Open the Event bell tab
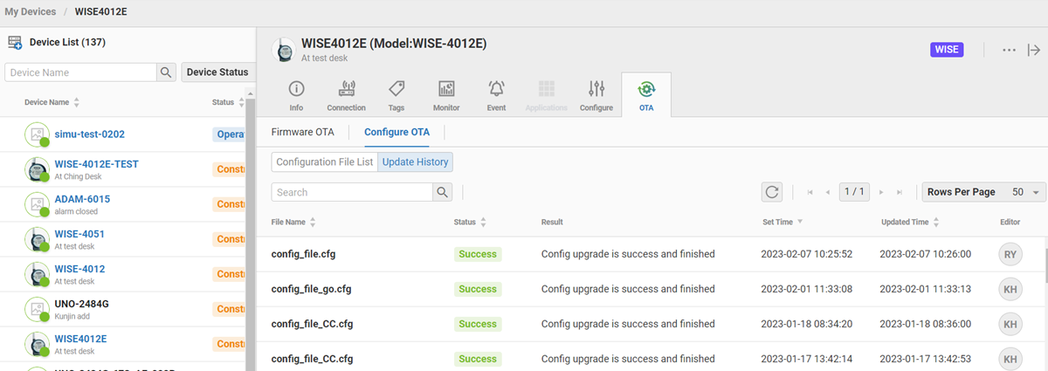Screen dimensions: 1048x371 (x=496, y=95)
